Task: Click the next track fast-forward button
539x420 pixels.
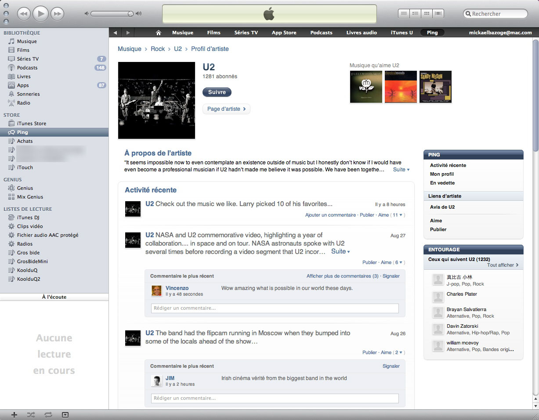Action: 58,14
